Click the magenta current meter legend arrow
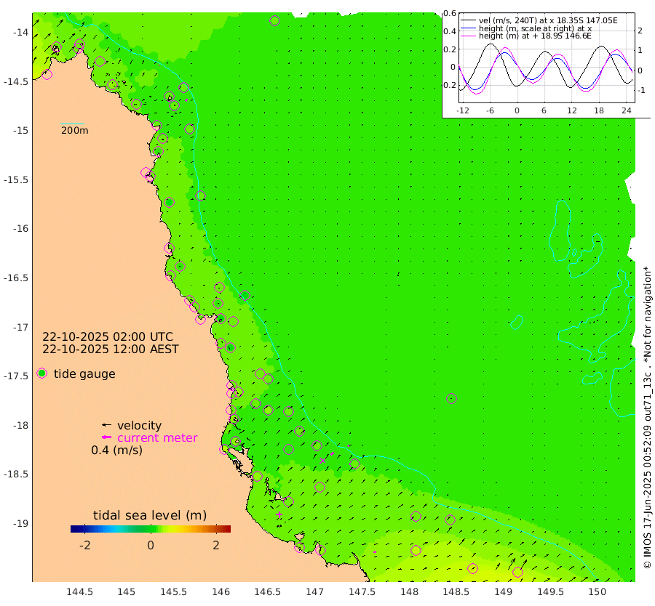 tap(106, 437)
